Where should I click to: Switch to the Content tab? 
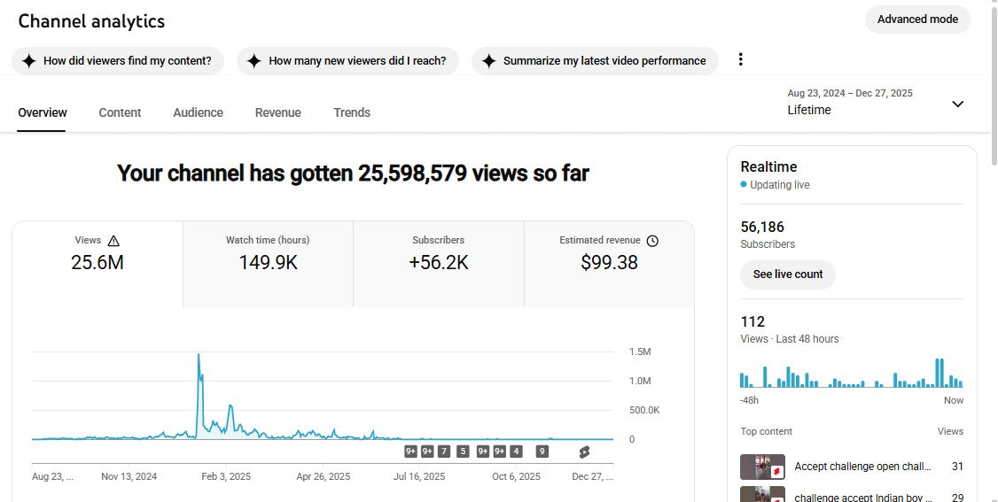pyautogui.click(x=120, y=112)
